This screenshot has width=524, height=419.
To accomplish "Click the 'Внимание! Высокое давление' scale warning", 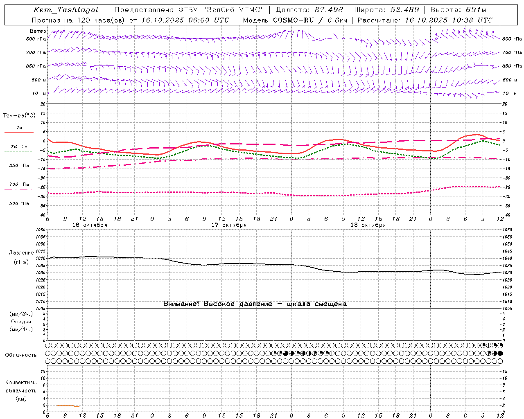I will click(x=255, y=304).
